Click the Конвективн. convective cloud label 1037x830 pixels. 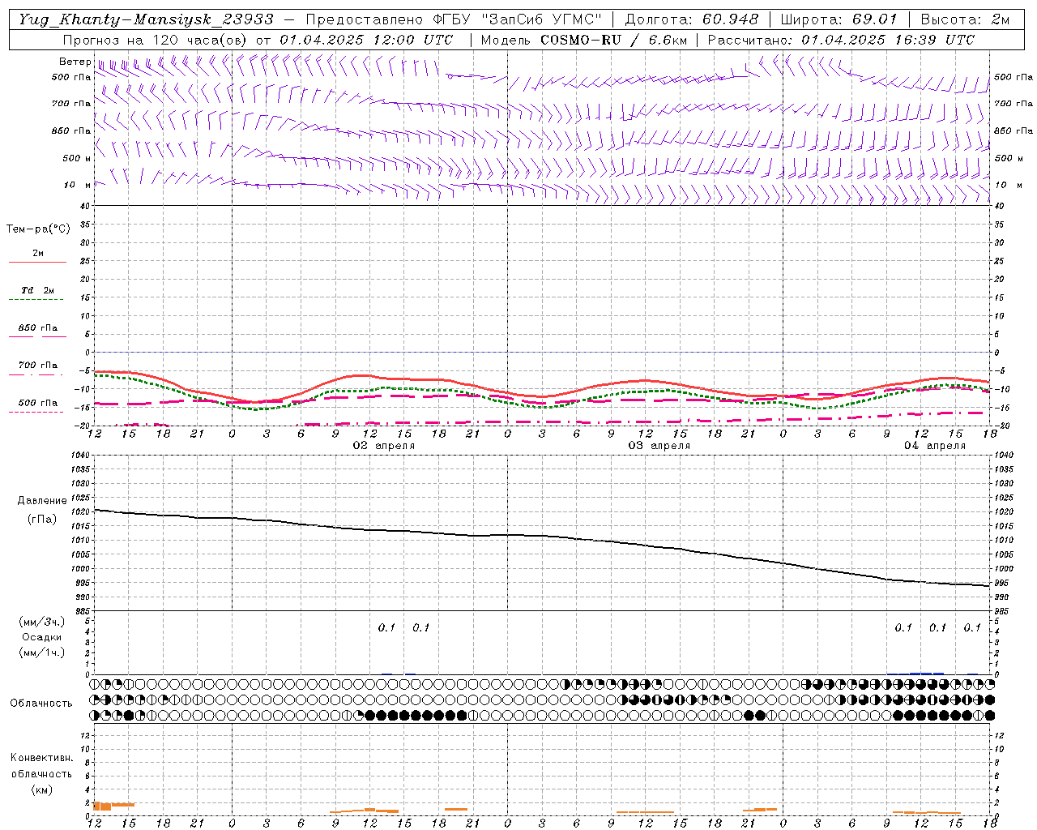[41, 758]
